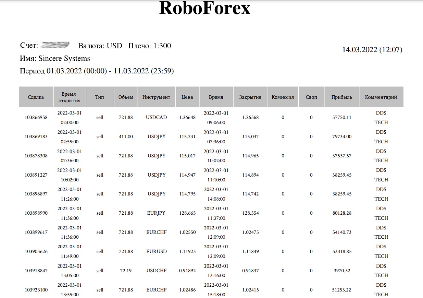Click the closing price 128.554
This screenshot has width=423, height=298.
tap(250, 213)
